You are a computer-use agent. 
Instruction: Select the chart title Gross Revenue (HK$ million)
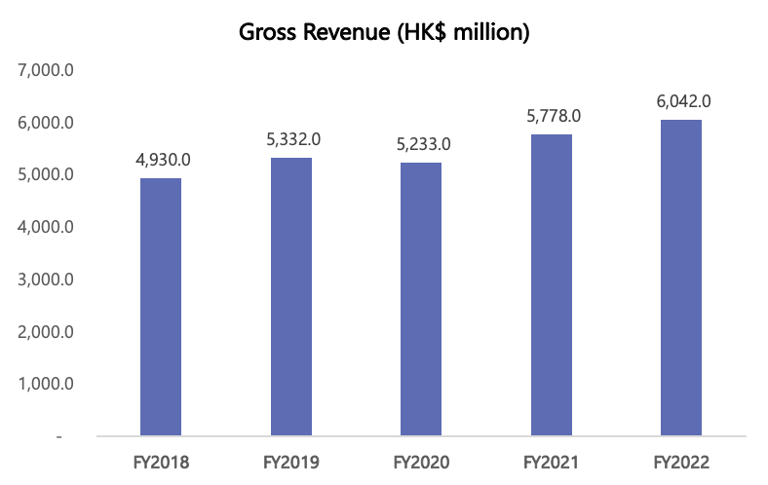tap(384, 33)
